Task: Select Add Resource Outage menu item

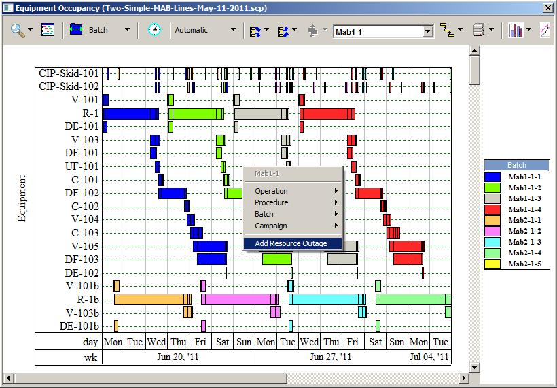Action: coord(291,243)
